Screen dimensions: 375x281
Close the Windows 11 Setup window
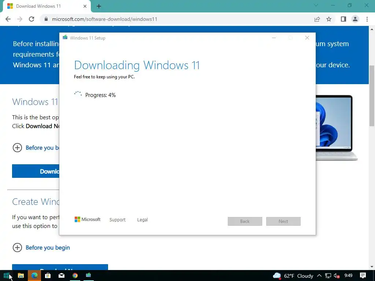click(307, 38)
